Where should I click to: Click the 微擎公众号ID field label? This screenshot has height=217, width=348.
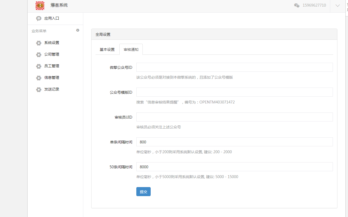point(121,67)
